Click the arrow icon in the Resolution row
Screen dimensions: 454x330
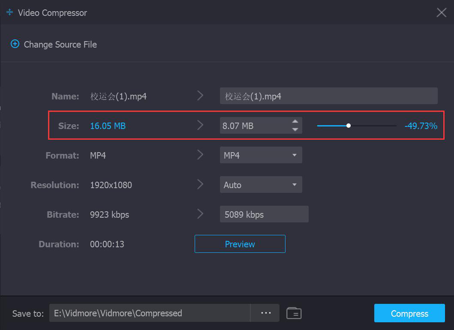click(x=200, y=185)
